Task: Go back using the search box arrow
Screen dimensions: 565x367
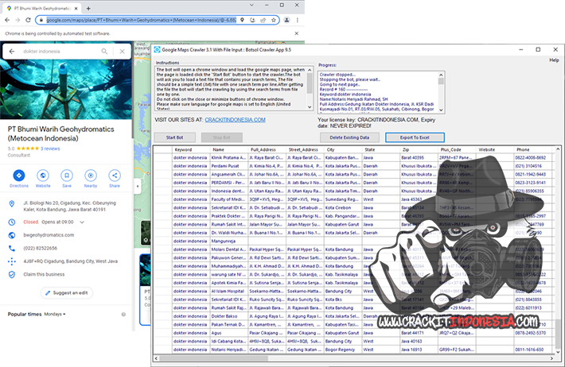Action: pyautogui.click(x=13, y=52)
